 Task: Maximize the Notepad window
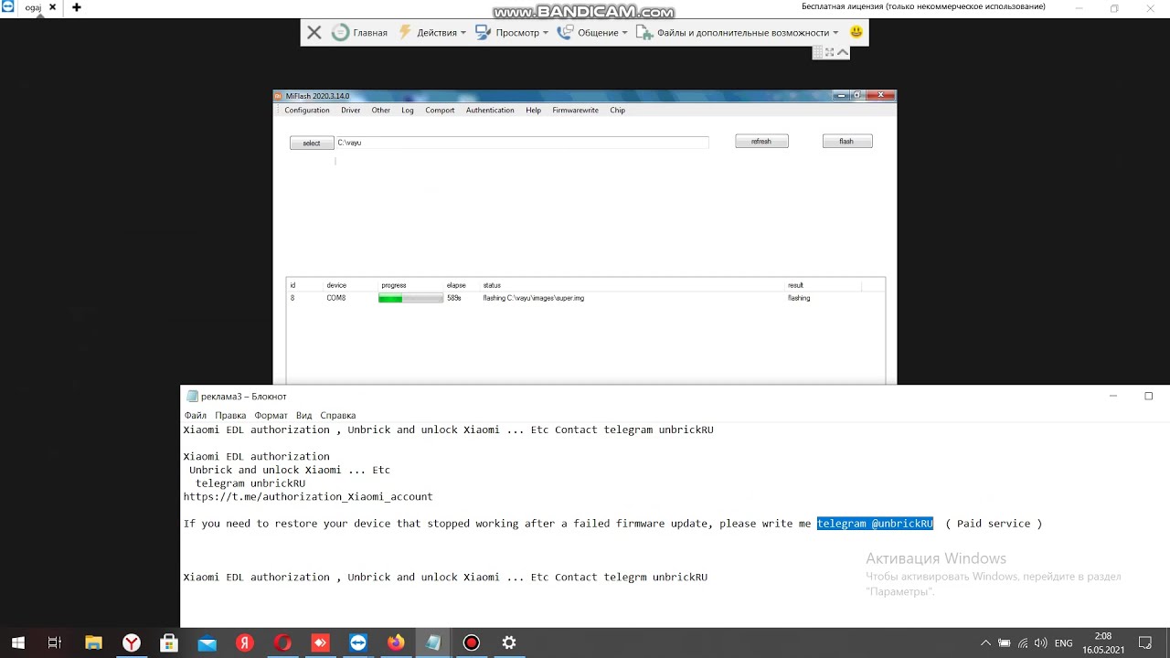coord(1149,396)
